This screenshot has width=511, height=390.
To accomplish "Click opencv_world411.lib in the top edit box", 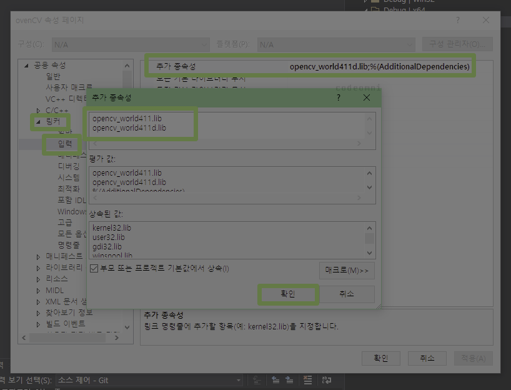I will pyautogui.click(x=127, y=118).
